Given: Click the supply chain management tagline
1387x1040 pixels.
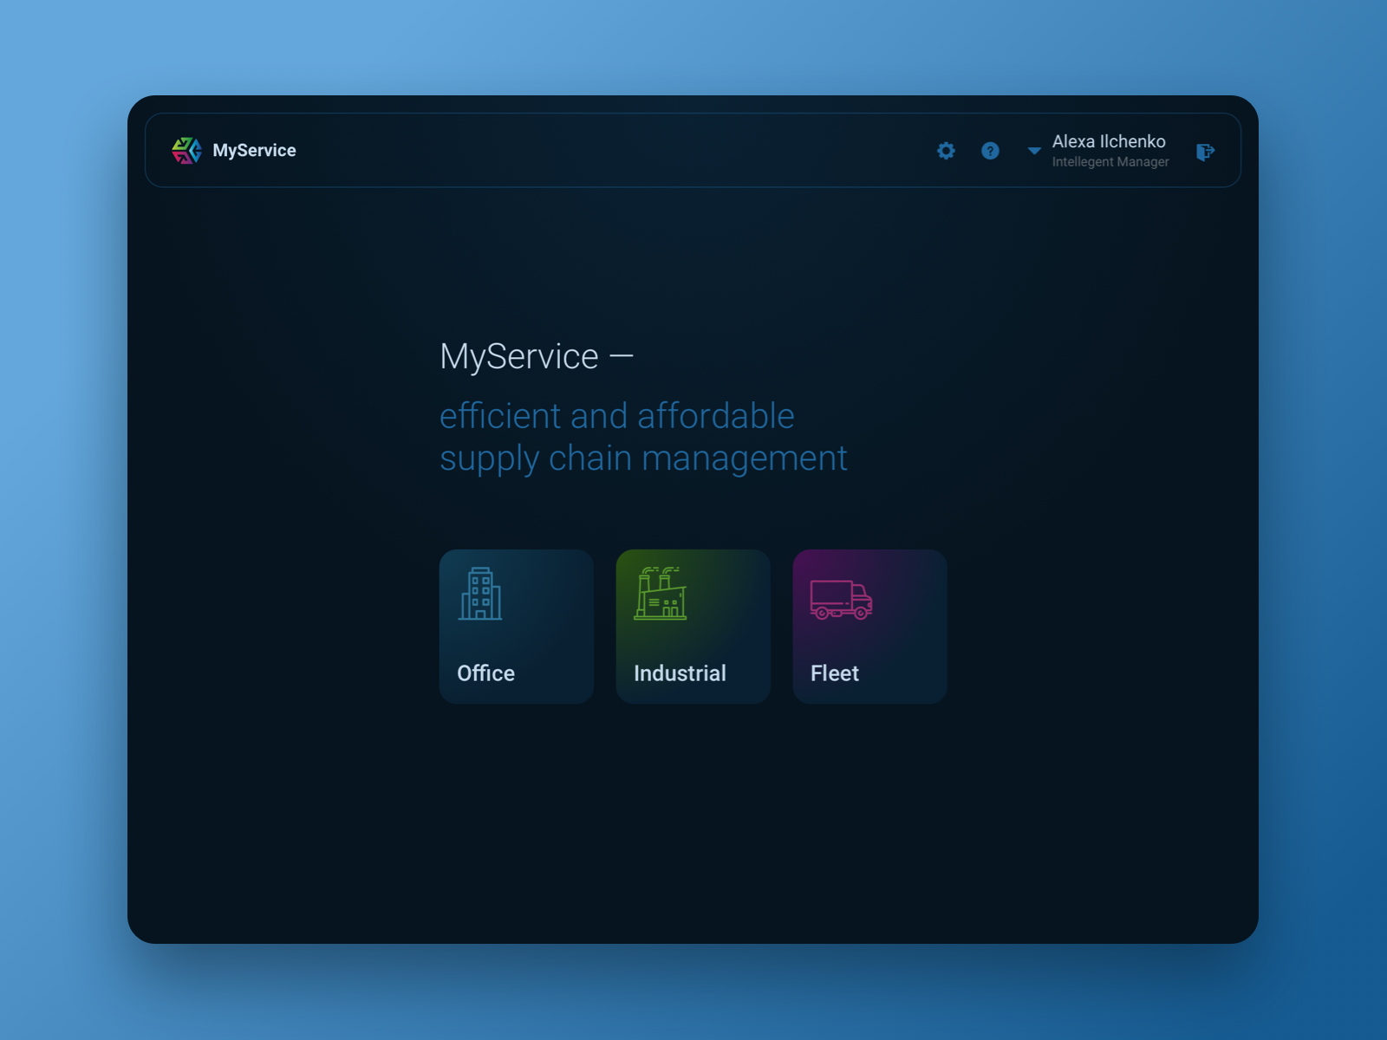Looking at the screenshot, I should 643,458.
